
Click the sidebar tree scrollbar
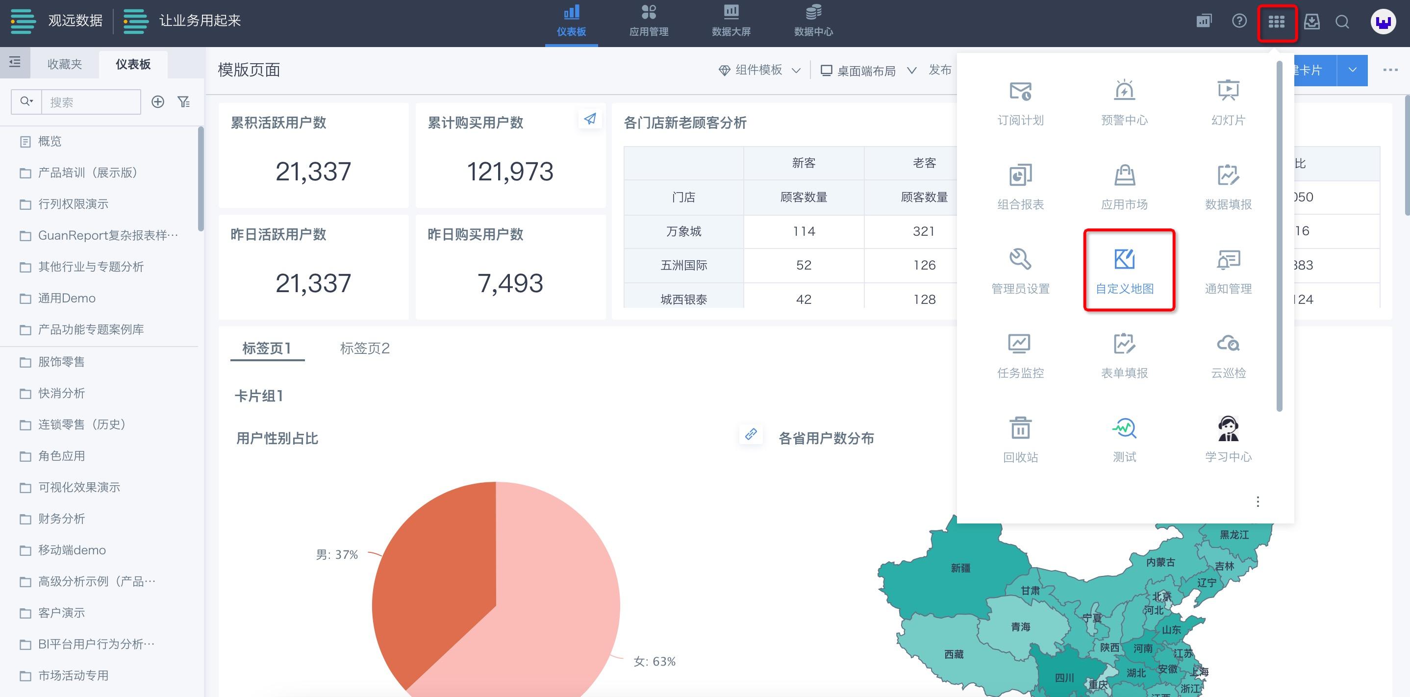[201, 179]
